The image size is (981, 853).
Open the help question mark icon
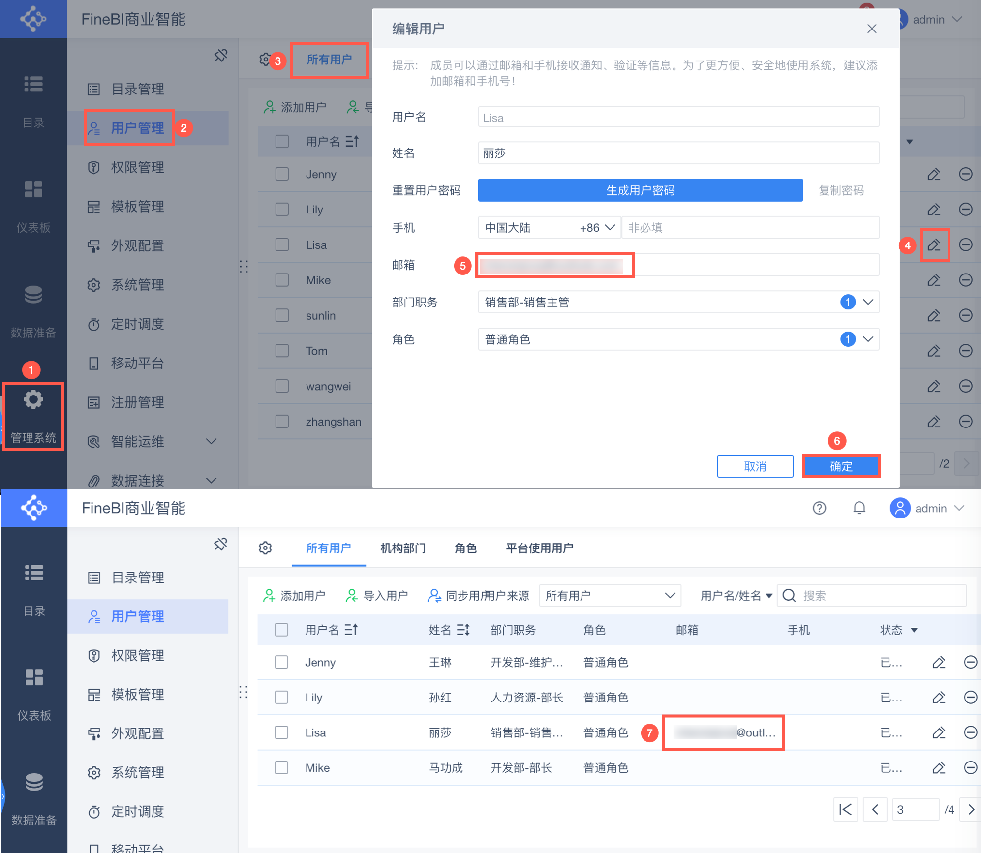coord(819,508)
